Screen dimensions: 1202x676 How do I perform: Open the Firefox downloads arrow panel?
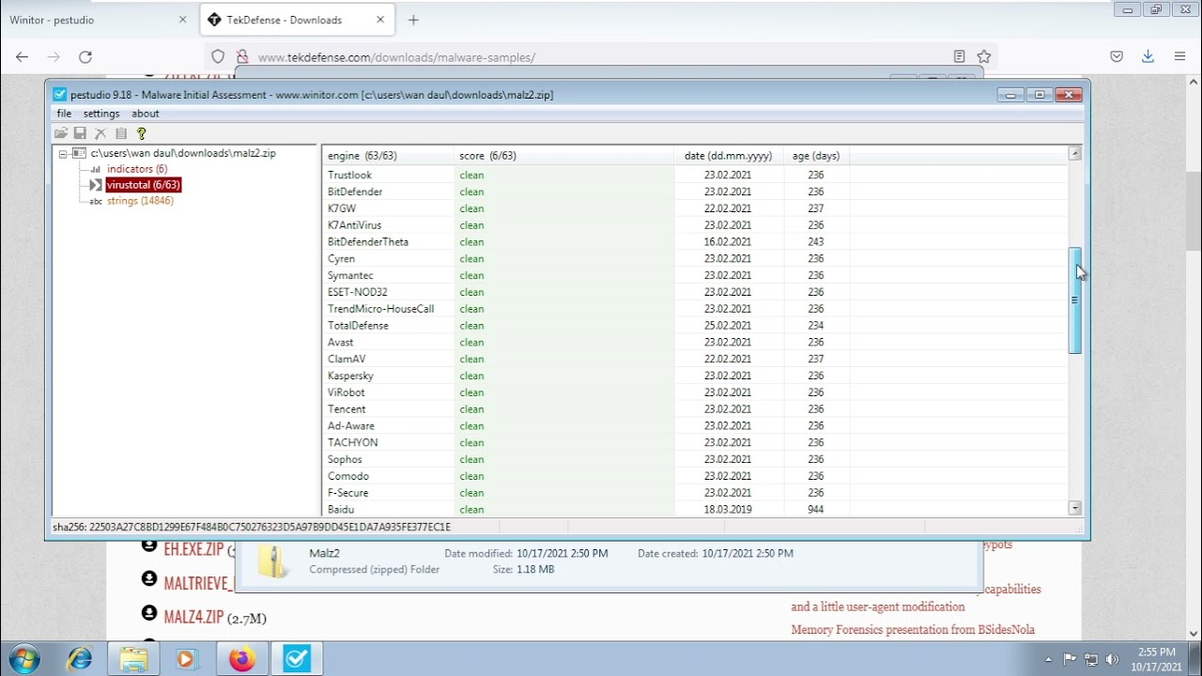pos(1148,57)
